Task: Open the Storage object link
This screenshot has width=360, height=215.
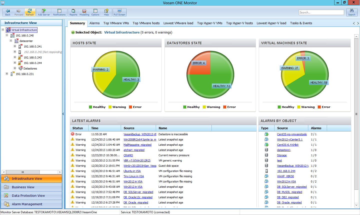Action: (x=282, y=155)
